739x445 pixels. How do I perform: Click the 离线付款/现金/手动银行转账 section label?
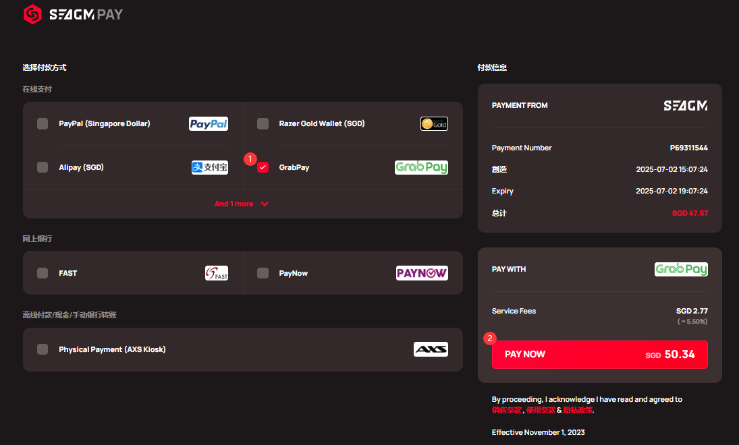point(70,315)
